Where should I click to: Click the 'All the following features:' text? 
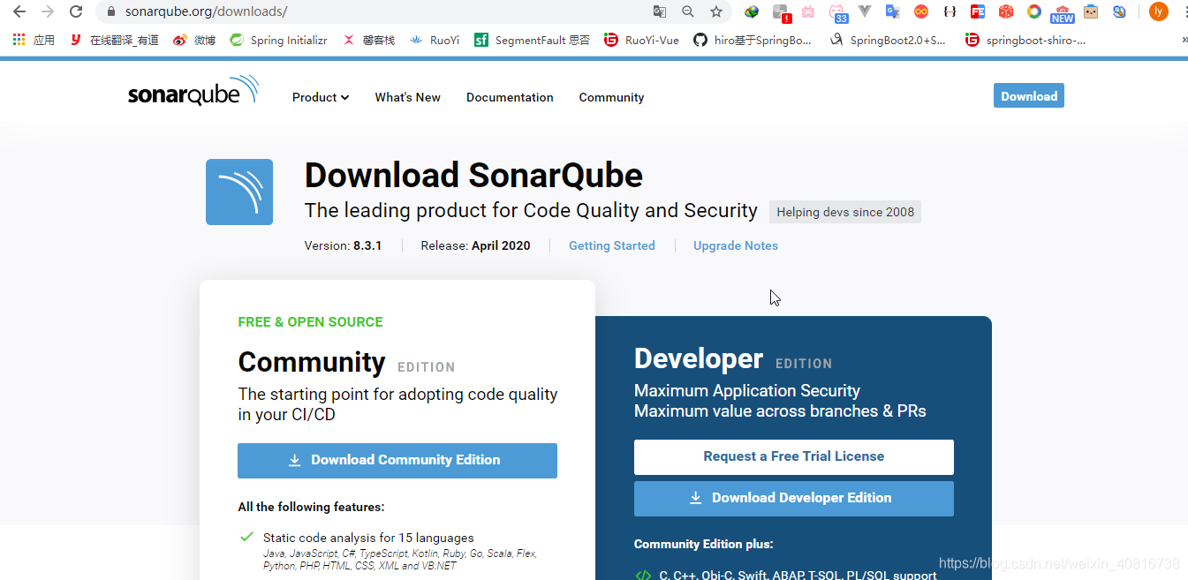click(x=311, y=507)
